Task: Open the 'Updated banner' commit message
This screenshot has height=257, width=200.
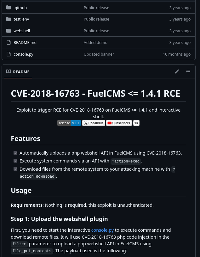Action: [x=99, y=54]
